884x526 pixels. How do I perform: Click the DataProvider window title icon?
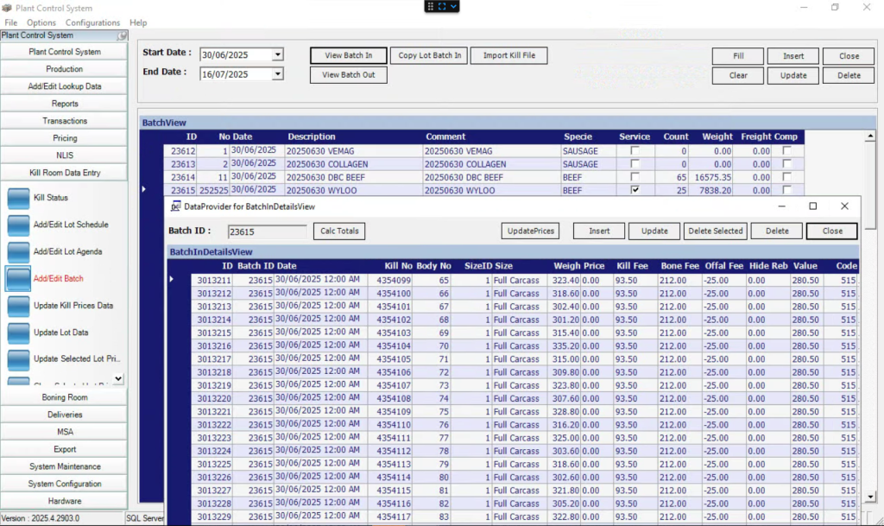click(x=176, y=206)
